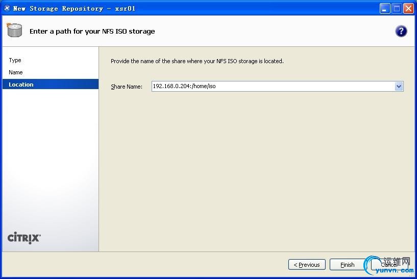This screenshot has width=417, height=279.
Task: Click the Share Name label
Action: 127,87
